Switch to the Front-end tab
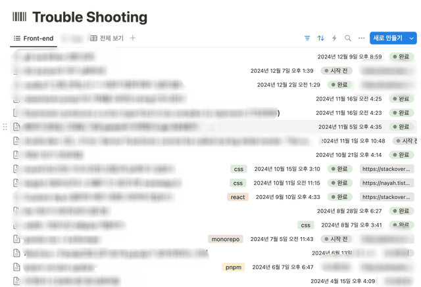421x287 pixels. [x=34, y=39]
